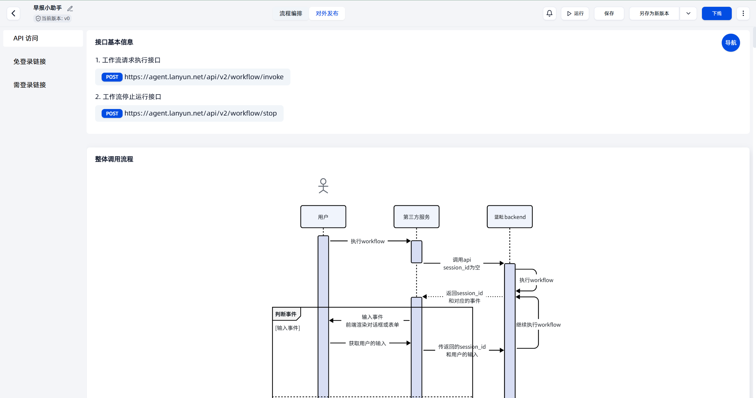
Task: Expand the save-as-new-version dropdown arrow
Action: point(688,13)
